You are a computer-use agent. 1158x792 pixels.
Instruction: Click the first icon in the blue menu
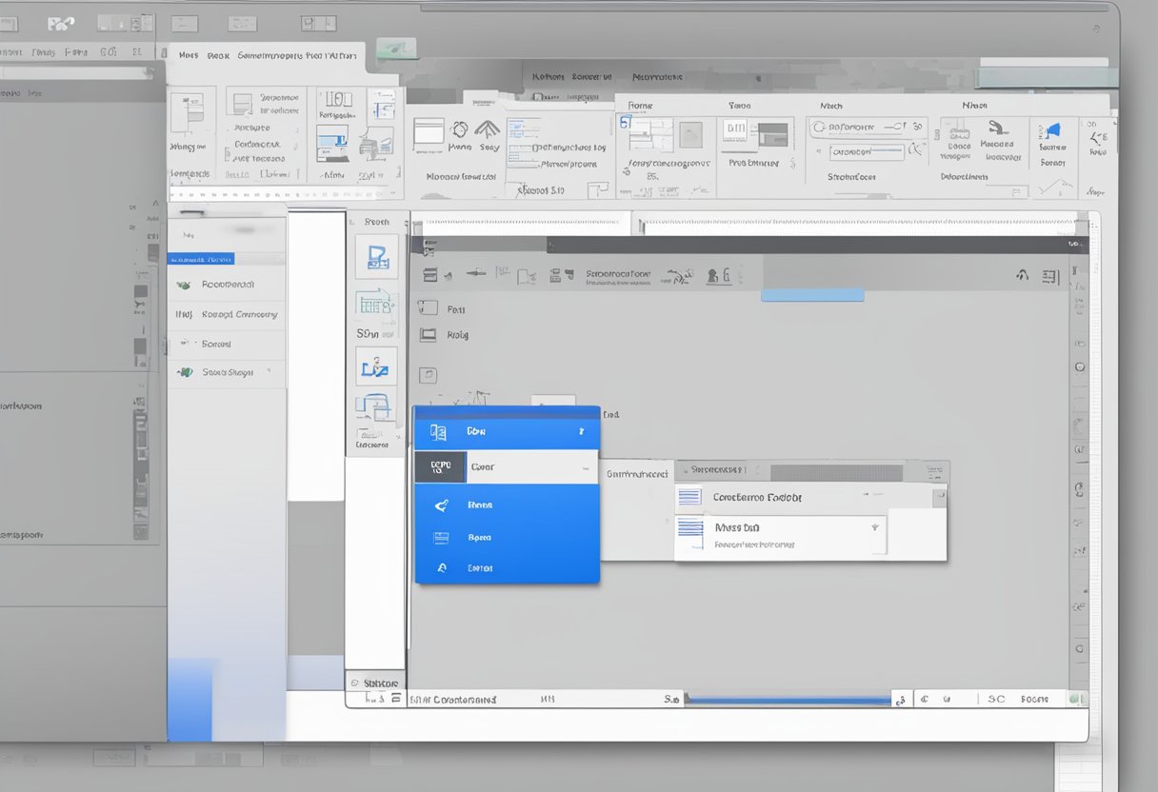coord(438,432)
